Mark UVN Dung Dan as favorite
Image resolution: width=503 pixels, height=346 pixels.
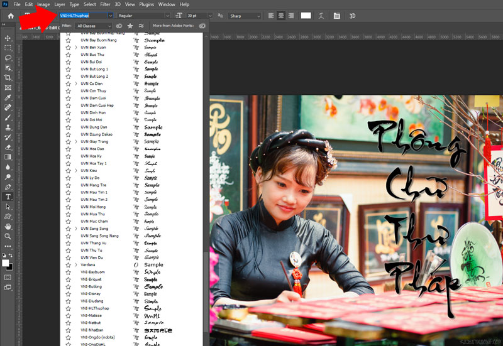pyautogui.click(x=68, y=127)
